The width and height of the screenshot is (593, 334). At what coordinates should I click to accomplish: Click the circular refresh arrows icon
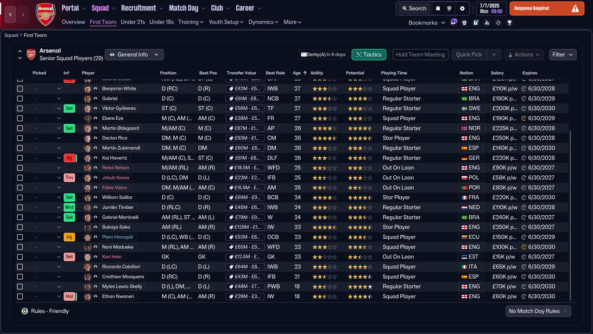[498, 22]
